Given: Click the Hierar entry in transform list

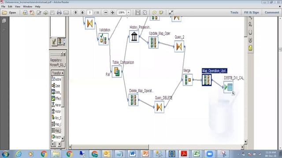Looking at the screenshot, I should tap(56, 105).
